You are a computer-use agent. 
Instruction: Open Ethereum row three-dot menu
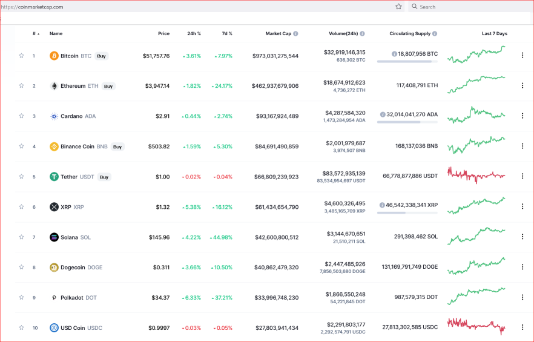click(x=522, y=85)
